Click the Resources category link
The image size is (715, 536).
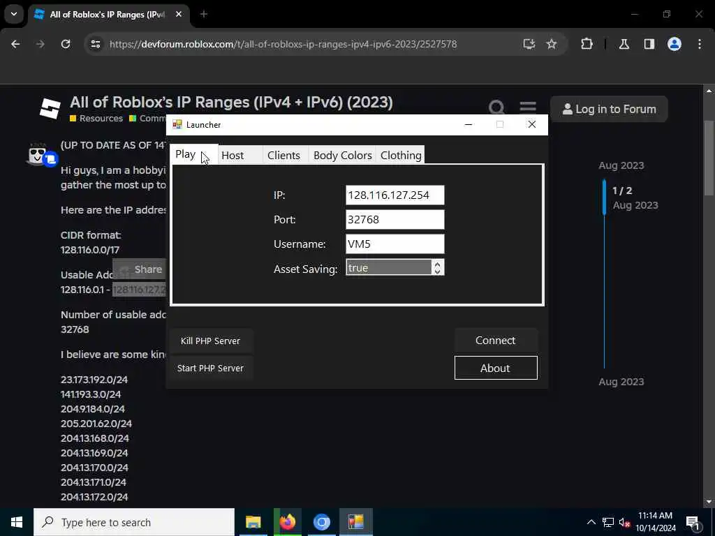[x=96, y=119]
